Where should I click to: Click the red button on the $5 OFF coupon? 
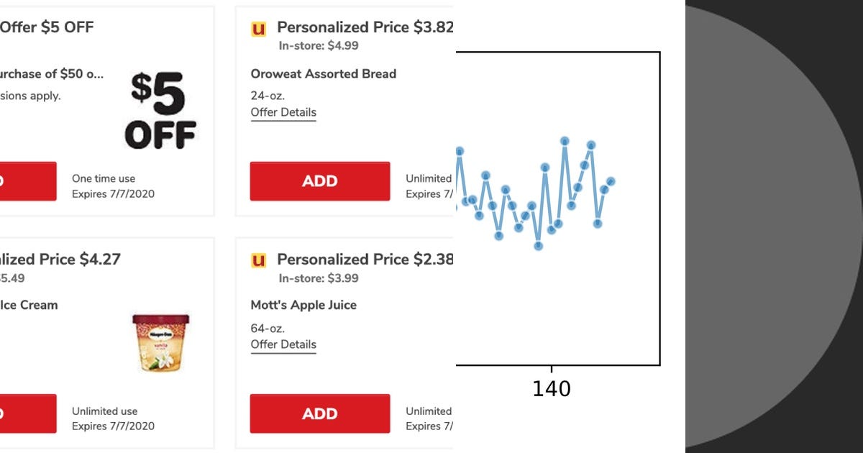point(27,181)
